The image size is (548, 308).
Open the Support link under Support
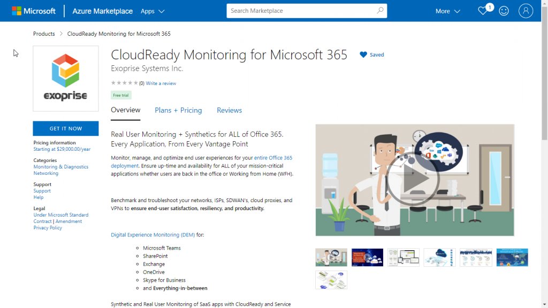pos(42,191)
